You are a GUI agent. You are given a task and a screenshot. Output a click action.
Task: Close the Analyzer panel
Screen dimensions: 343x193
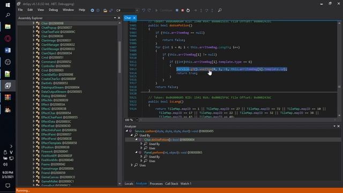[x=338, y=127]
